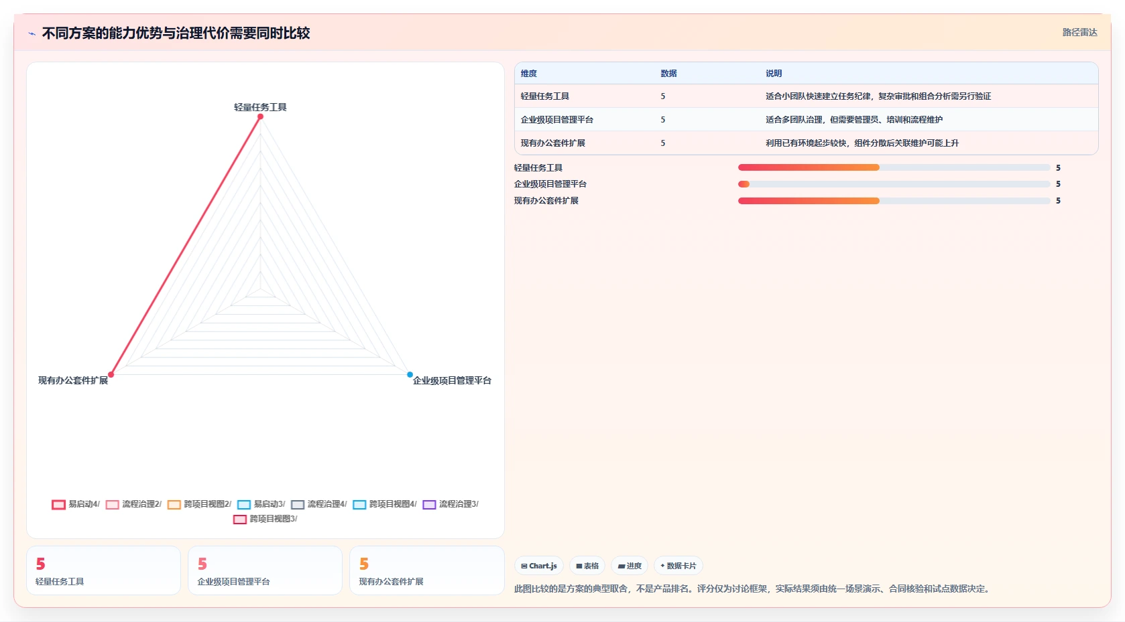Screen dimensions: 1125x622
Task: Click the red radar point at 现有办公套件扩展
Action: tap(111, 374)
